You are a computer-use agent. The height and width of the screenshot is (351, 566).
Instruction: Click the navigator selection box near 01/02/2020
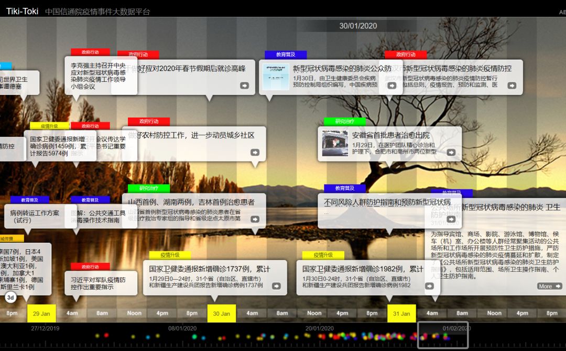coord(443,334)
